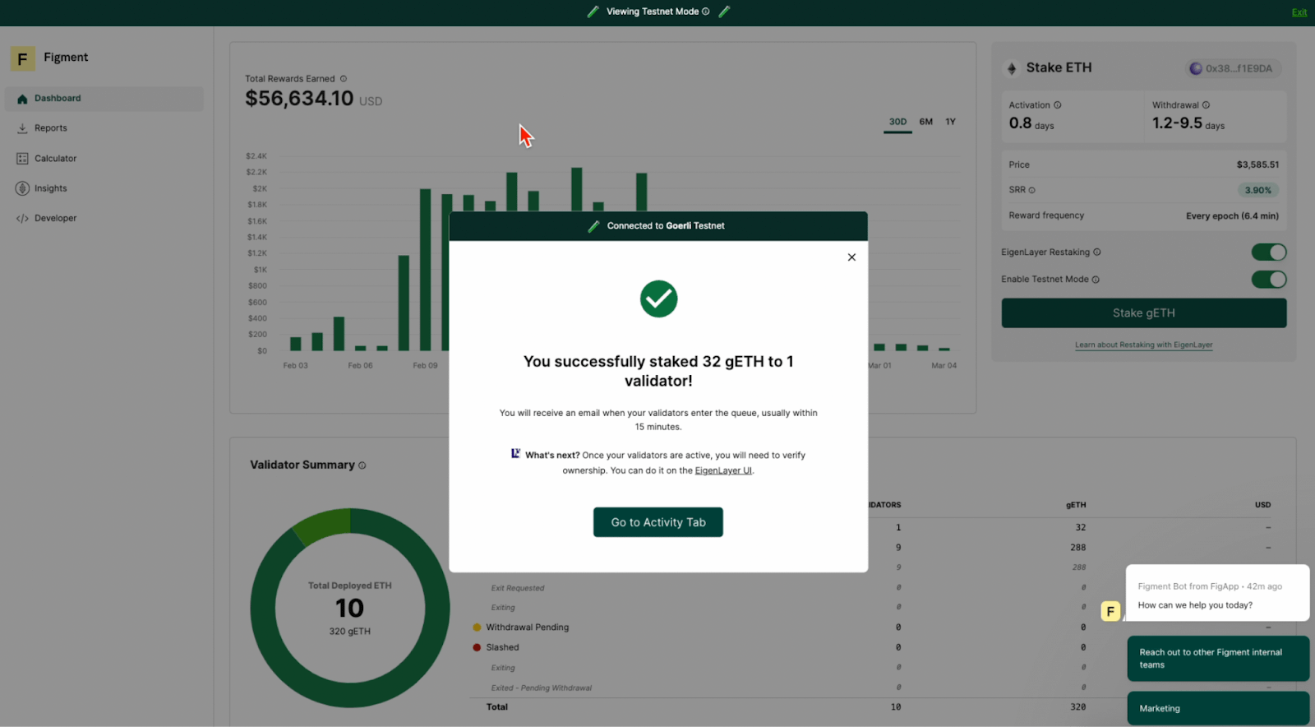Select the 30D chart range tab
The image size is (1315, 727).
[897, 122]
